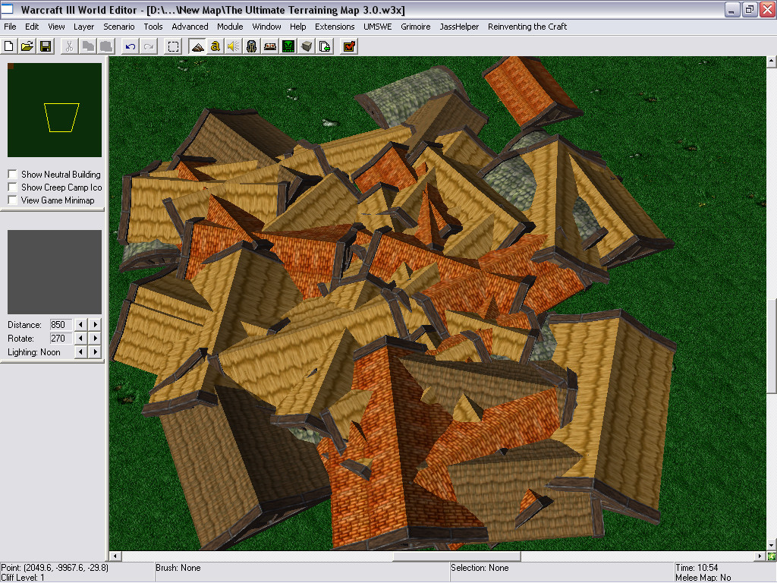Open the AI Editor green face icon

tap(288, 46)
